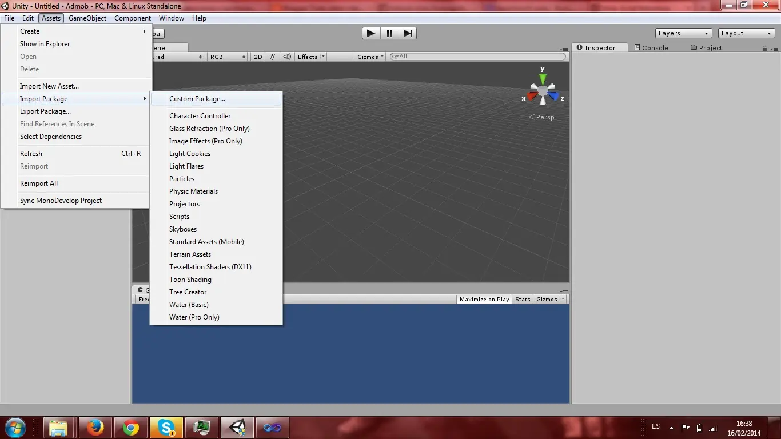Open the Windows Start menu

15,428
